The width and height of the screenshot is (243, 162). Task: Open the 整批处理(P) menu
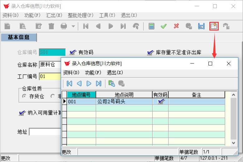click(x=81, y=15)
